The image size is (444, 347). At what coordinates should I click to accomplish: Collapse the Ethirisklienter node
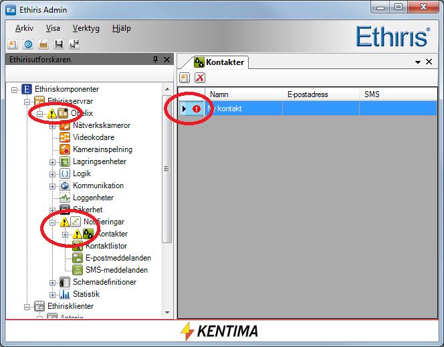click(x=27, y=307)
